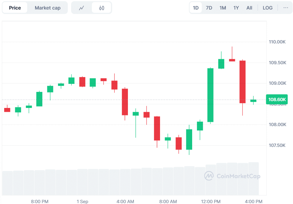Toggle LOG scale on the chart

[x=268, y=8]
